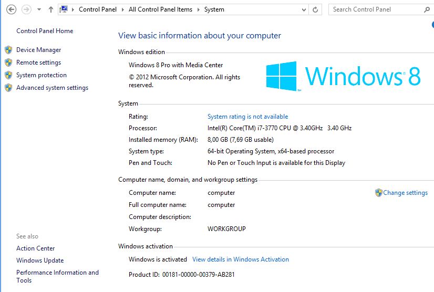Image resolution: width=434 pixels, height=292 pixels.
Task: Click the No Pen or Touch Input text
Action: tap(276, 163)
